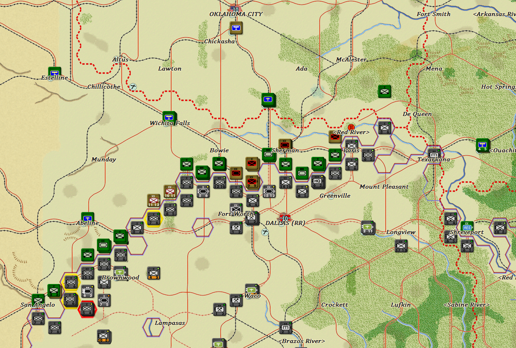The height and width of the screenshot is (348, 516).
Task: Click the Crockett town label
Action: [x=335, y=305]
